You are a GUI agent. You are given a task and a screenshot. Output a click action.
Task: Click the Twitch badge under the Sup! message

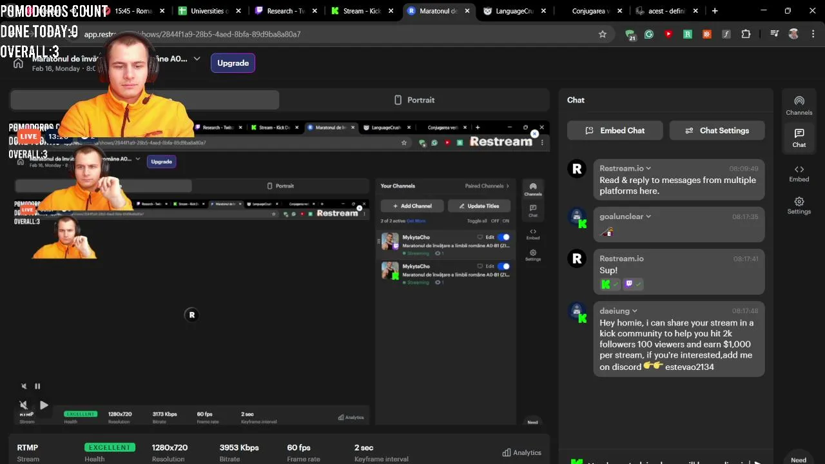pyautogui.click(x=633, y=284)
